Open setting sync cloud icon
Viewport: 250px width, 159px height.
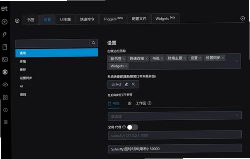5,85
